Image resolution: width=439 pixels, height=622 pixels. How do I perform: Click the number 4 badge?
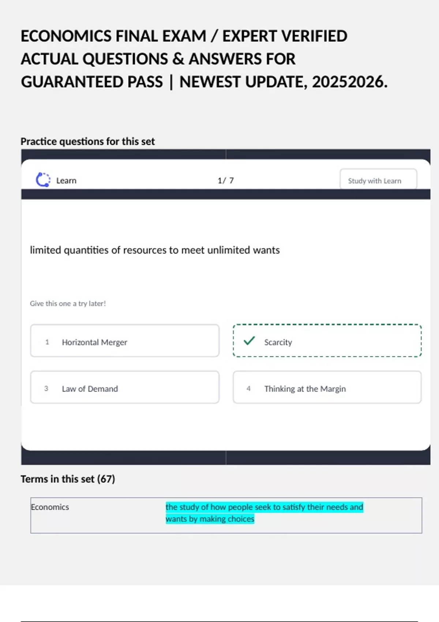[248, 389]
